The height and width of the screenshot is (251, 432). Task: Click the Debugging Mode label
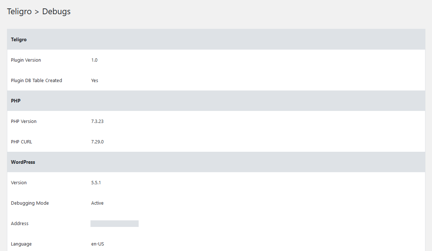tap(30, 203)
